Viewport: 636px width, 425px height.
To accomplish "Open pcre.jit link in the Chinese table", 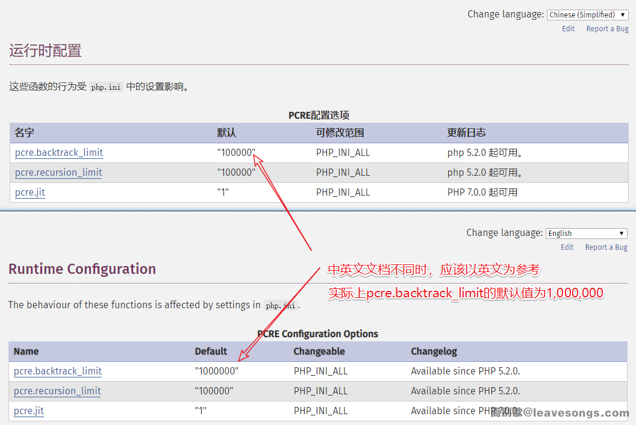I will [x=30, y=193].
